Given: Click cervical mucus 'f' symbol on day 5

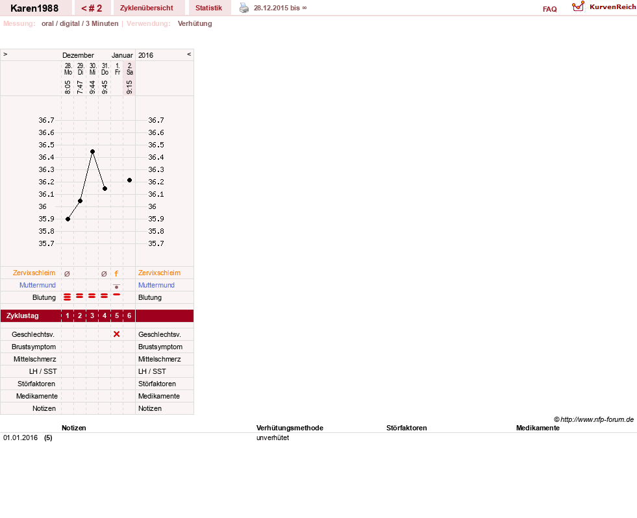Looking at the screenshot, I should [x=116, y=273].
